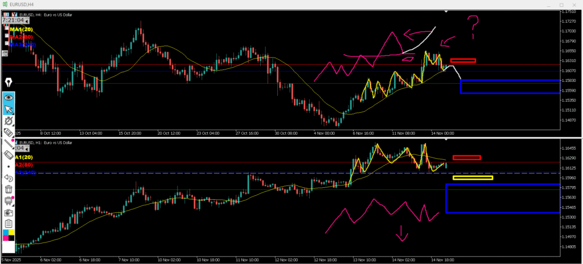Image resolution: width=583 pixels, height=264 pixels.
Task: Select the tag-shaped marker tool
Action: pos(9,132)
